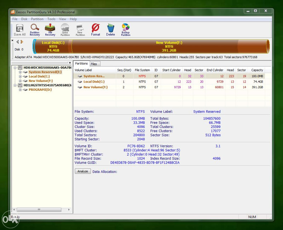
Task: Click the Local Disk(C:) drive icon in tree
Action: tap(25, 76)
